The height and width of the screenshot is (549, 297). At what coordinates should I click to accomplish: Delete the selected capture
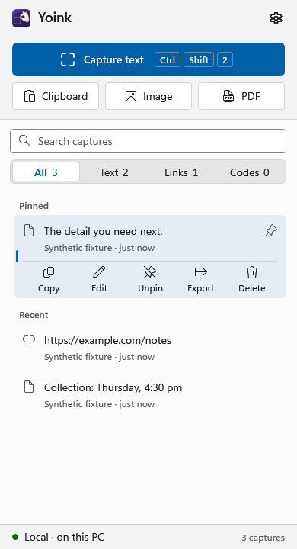pyautogui.click(x=252, y=279)
